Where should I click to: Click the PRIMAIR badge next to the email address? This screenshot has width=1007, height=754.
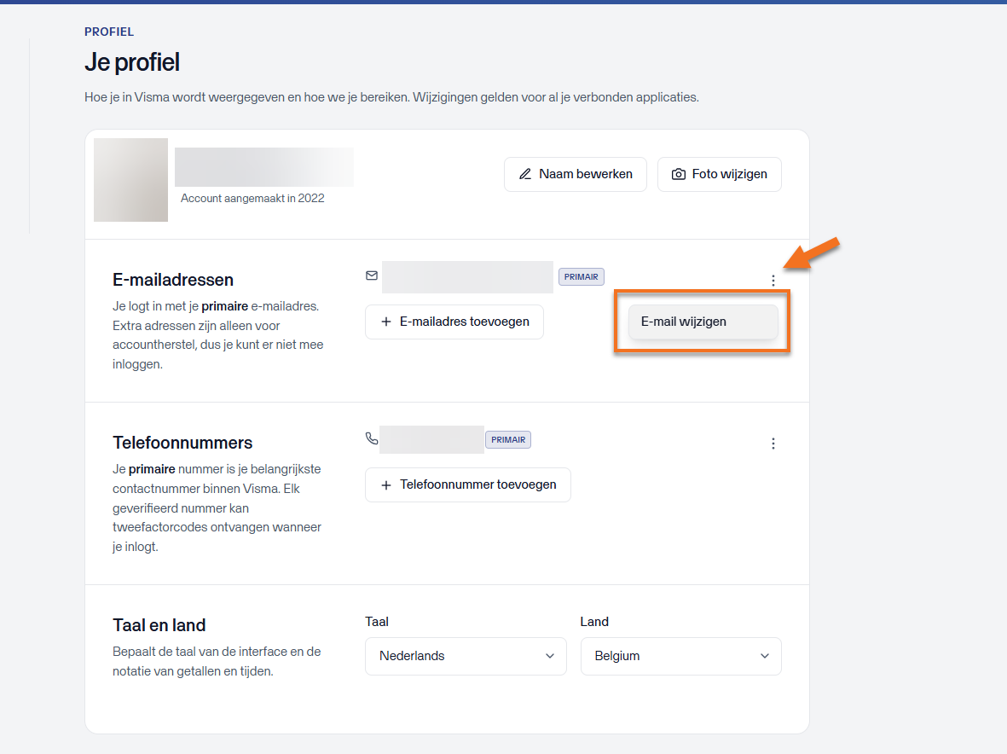tap(582, 277)
